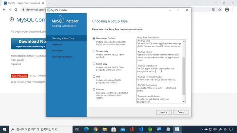Viewport: 237px width, 133px height.
Task: Click the OneDrive cloud tray icon
Action: 206,129
